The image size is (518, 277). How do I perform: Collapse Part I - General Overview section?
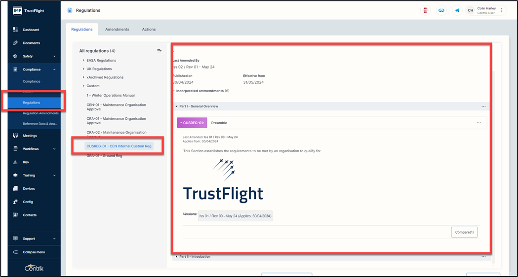click(x=177, y=106)
